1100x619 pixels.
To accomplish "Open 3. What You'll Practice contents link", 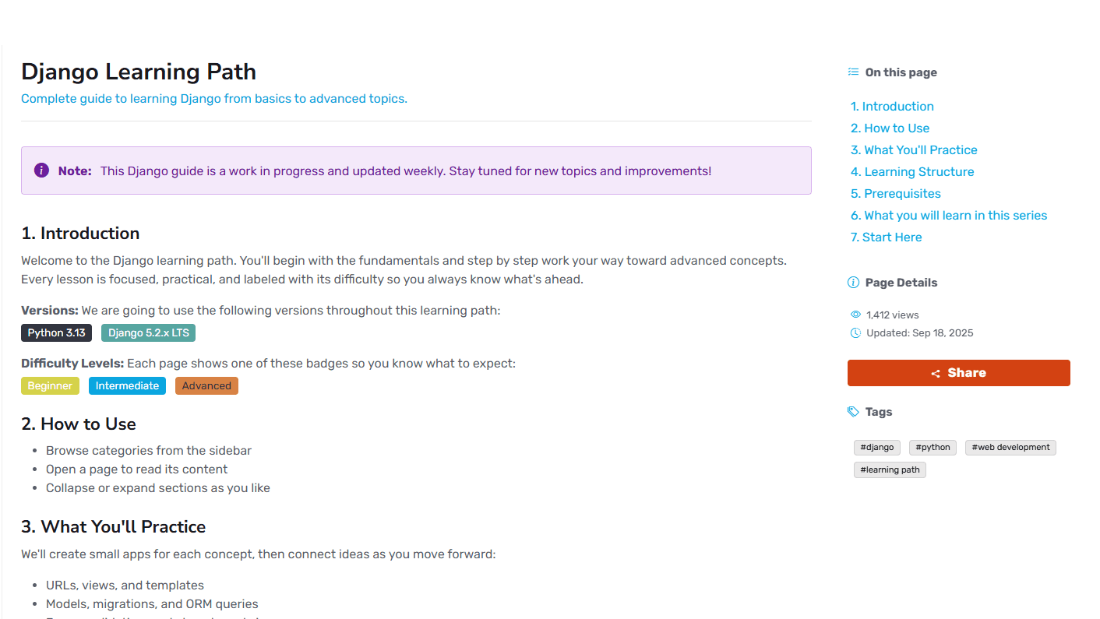I will (914, 149).
